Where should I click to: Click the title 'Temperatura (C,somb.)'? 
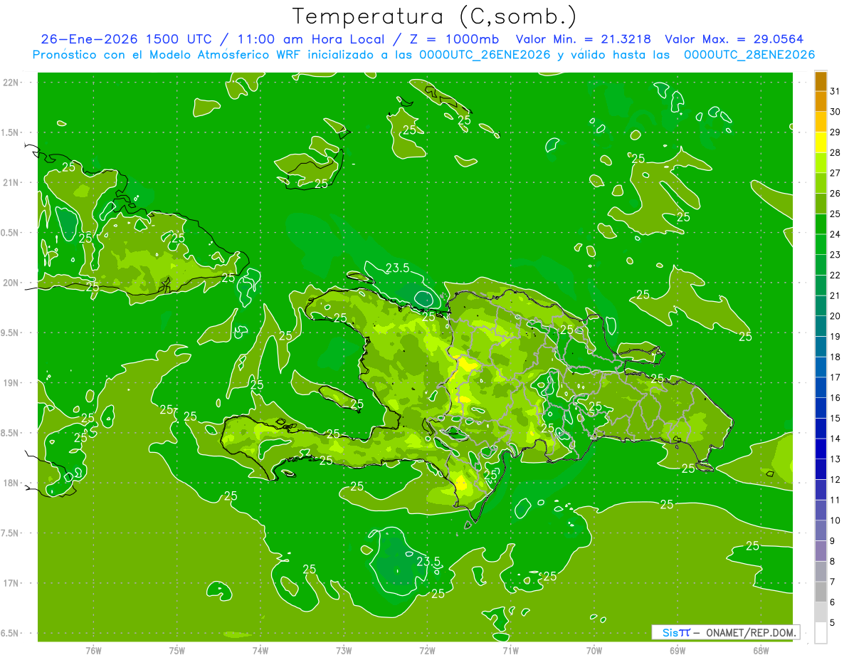[x=435, y=16]
